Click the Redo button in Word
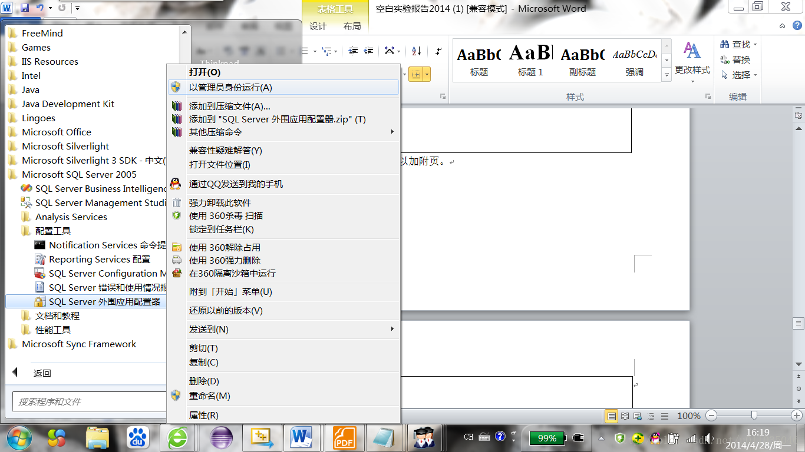 [62, 8]
